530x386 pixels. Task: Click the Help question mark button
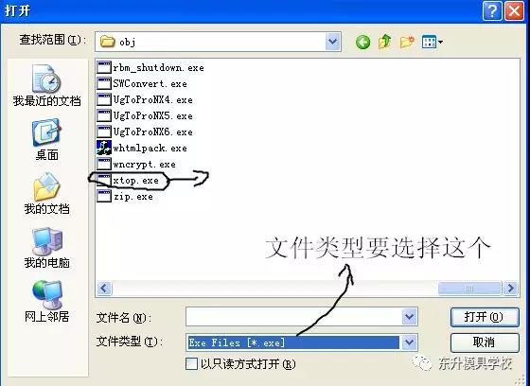click(x=492, y=11)
